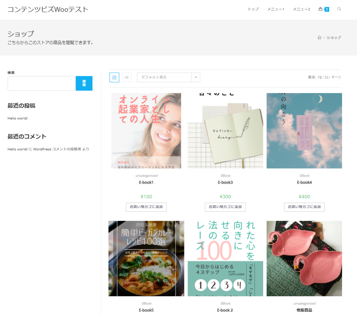Image resolution: width=357 pixels, height=315 pixels.
Task: Open the Hello world! recent post link
Action: tap(17, 118)
